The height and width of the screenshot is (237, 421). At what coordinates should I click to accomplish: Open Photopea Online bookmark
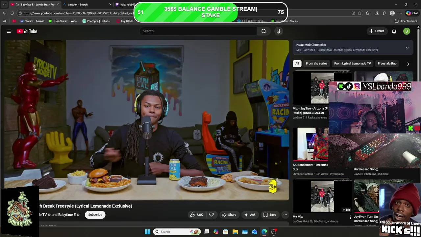pos(96,21)
